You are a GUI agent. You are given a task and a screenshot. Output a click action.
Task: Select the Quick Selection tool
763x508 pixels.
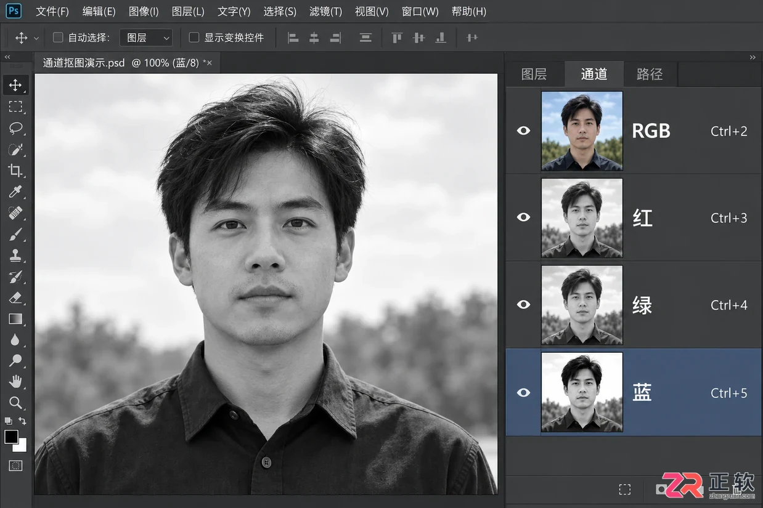(x=16, y=150)
